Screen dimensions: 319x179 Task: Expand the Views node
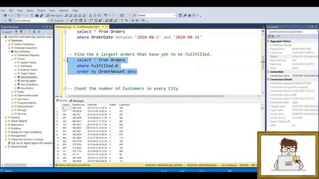point(12,91)
